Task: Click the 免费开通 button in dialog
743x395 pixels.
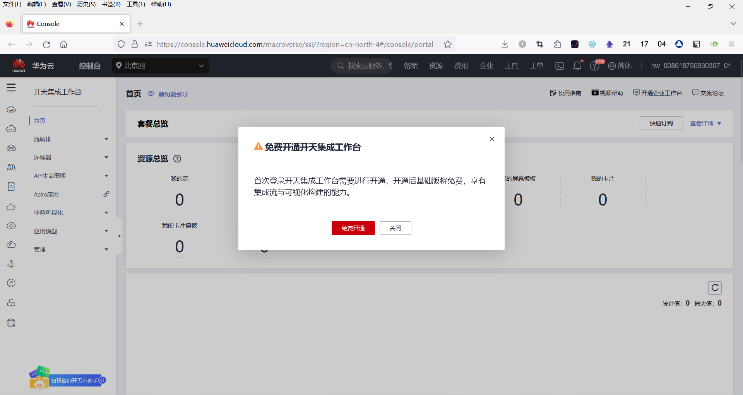Action: point(353,228)
